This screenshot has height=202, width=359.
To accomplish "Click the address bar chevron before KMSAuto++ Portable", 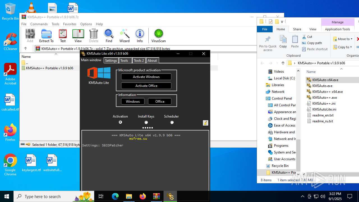I will [294, 63].
